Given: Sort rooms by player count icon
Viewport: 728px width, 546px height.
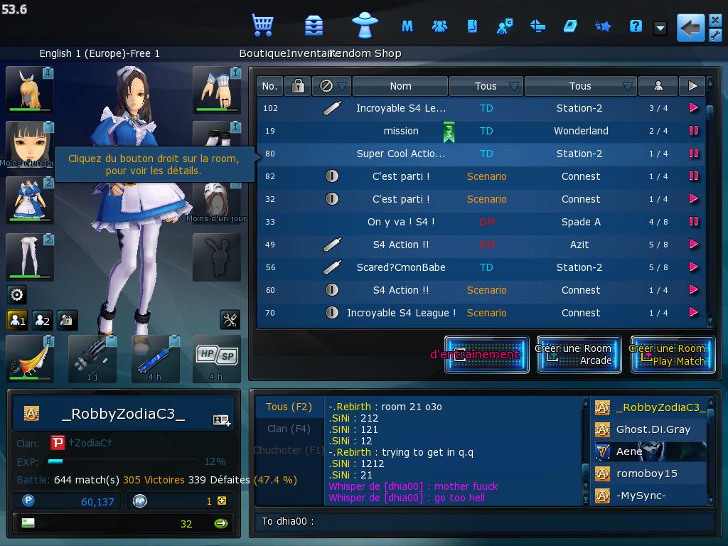Looking at the screenshot, I should [658, 86].
